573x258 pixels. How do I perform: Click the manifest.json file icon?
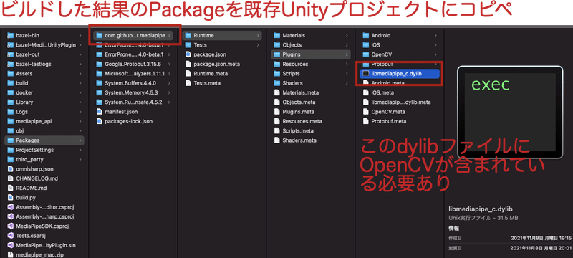[99, 112]
